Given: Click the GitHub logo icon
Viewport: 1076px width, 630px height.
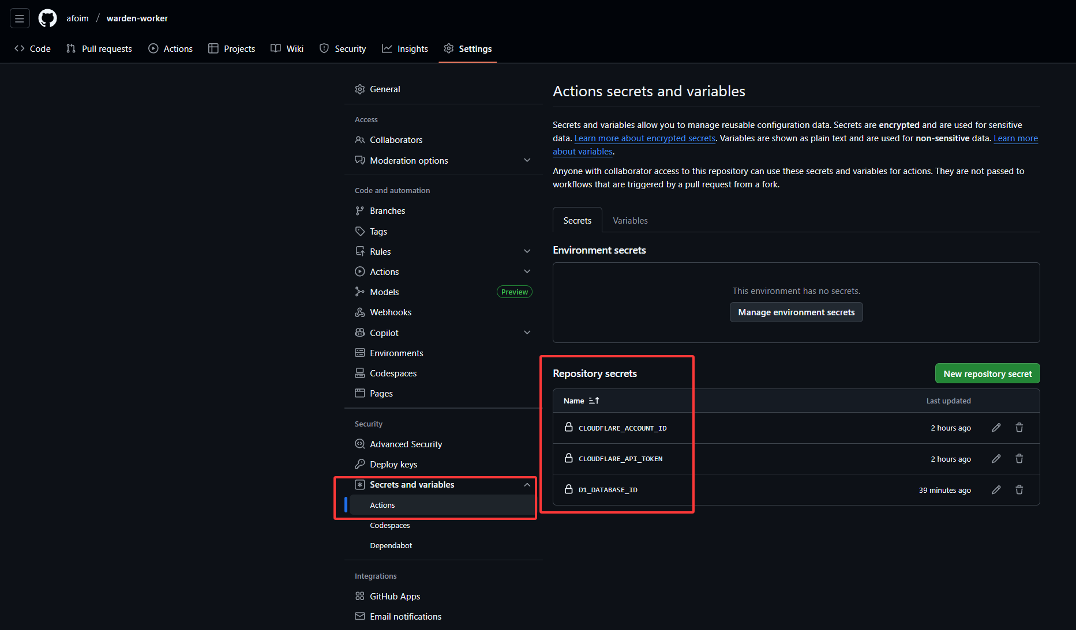Looking at the screenshot, I should point(47,18).
